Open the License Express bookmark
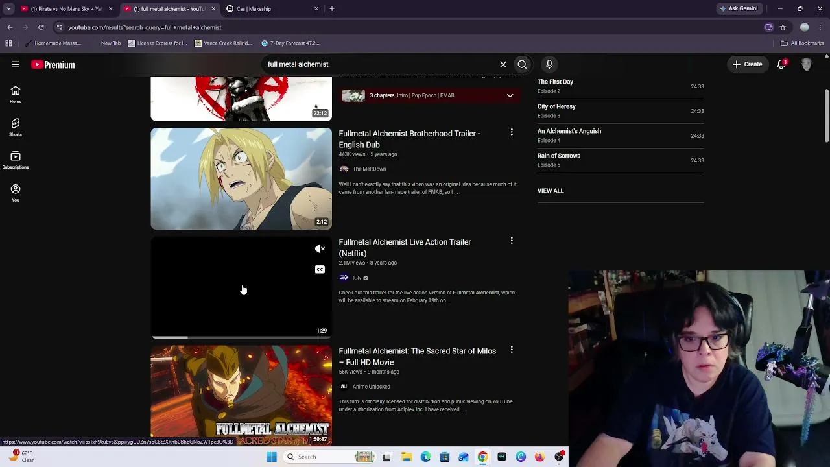Viewport: 830px width, 467px height. (157, 43)
